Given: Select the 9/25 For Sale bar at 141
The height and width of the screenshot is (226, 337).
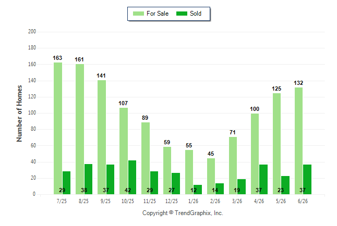Looking at the screenshot, I should [102, 137].
